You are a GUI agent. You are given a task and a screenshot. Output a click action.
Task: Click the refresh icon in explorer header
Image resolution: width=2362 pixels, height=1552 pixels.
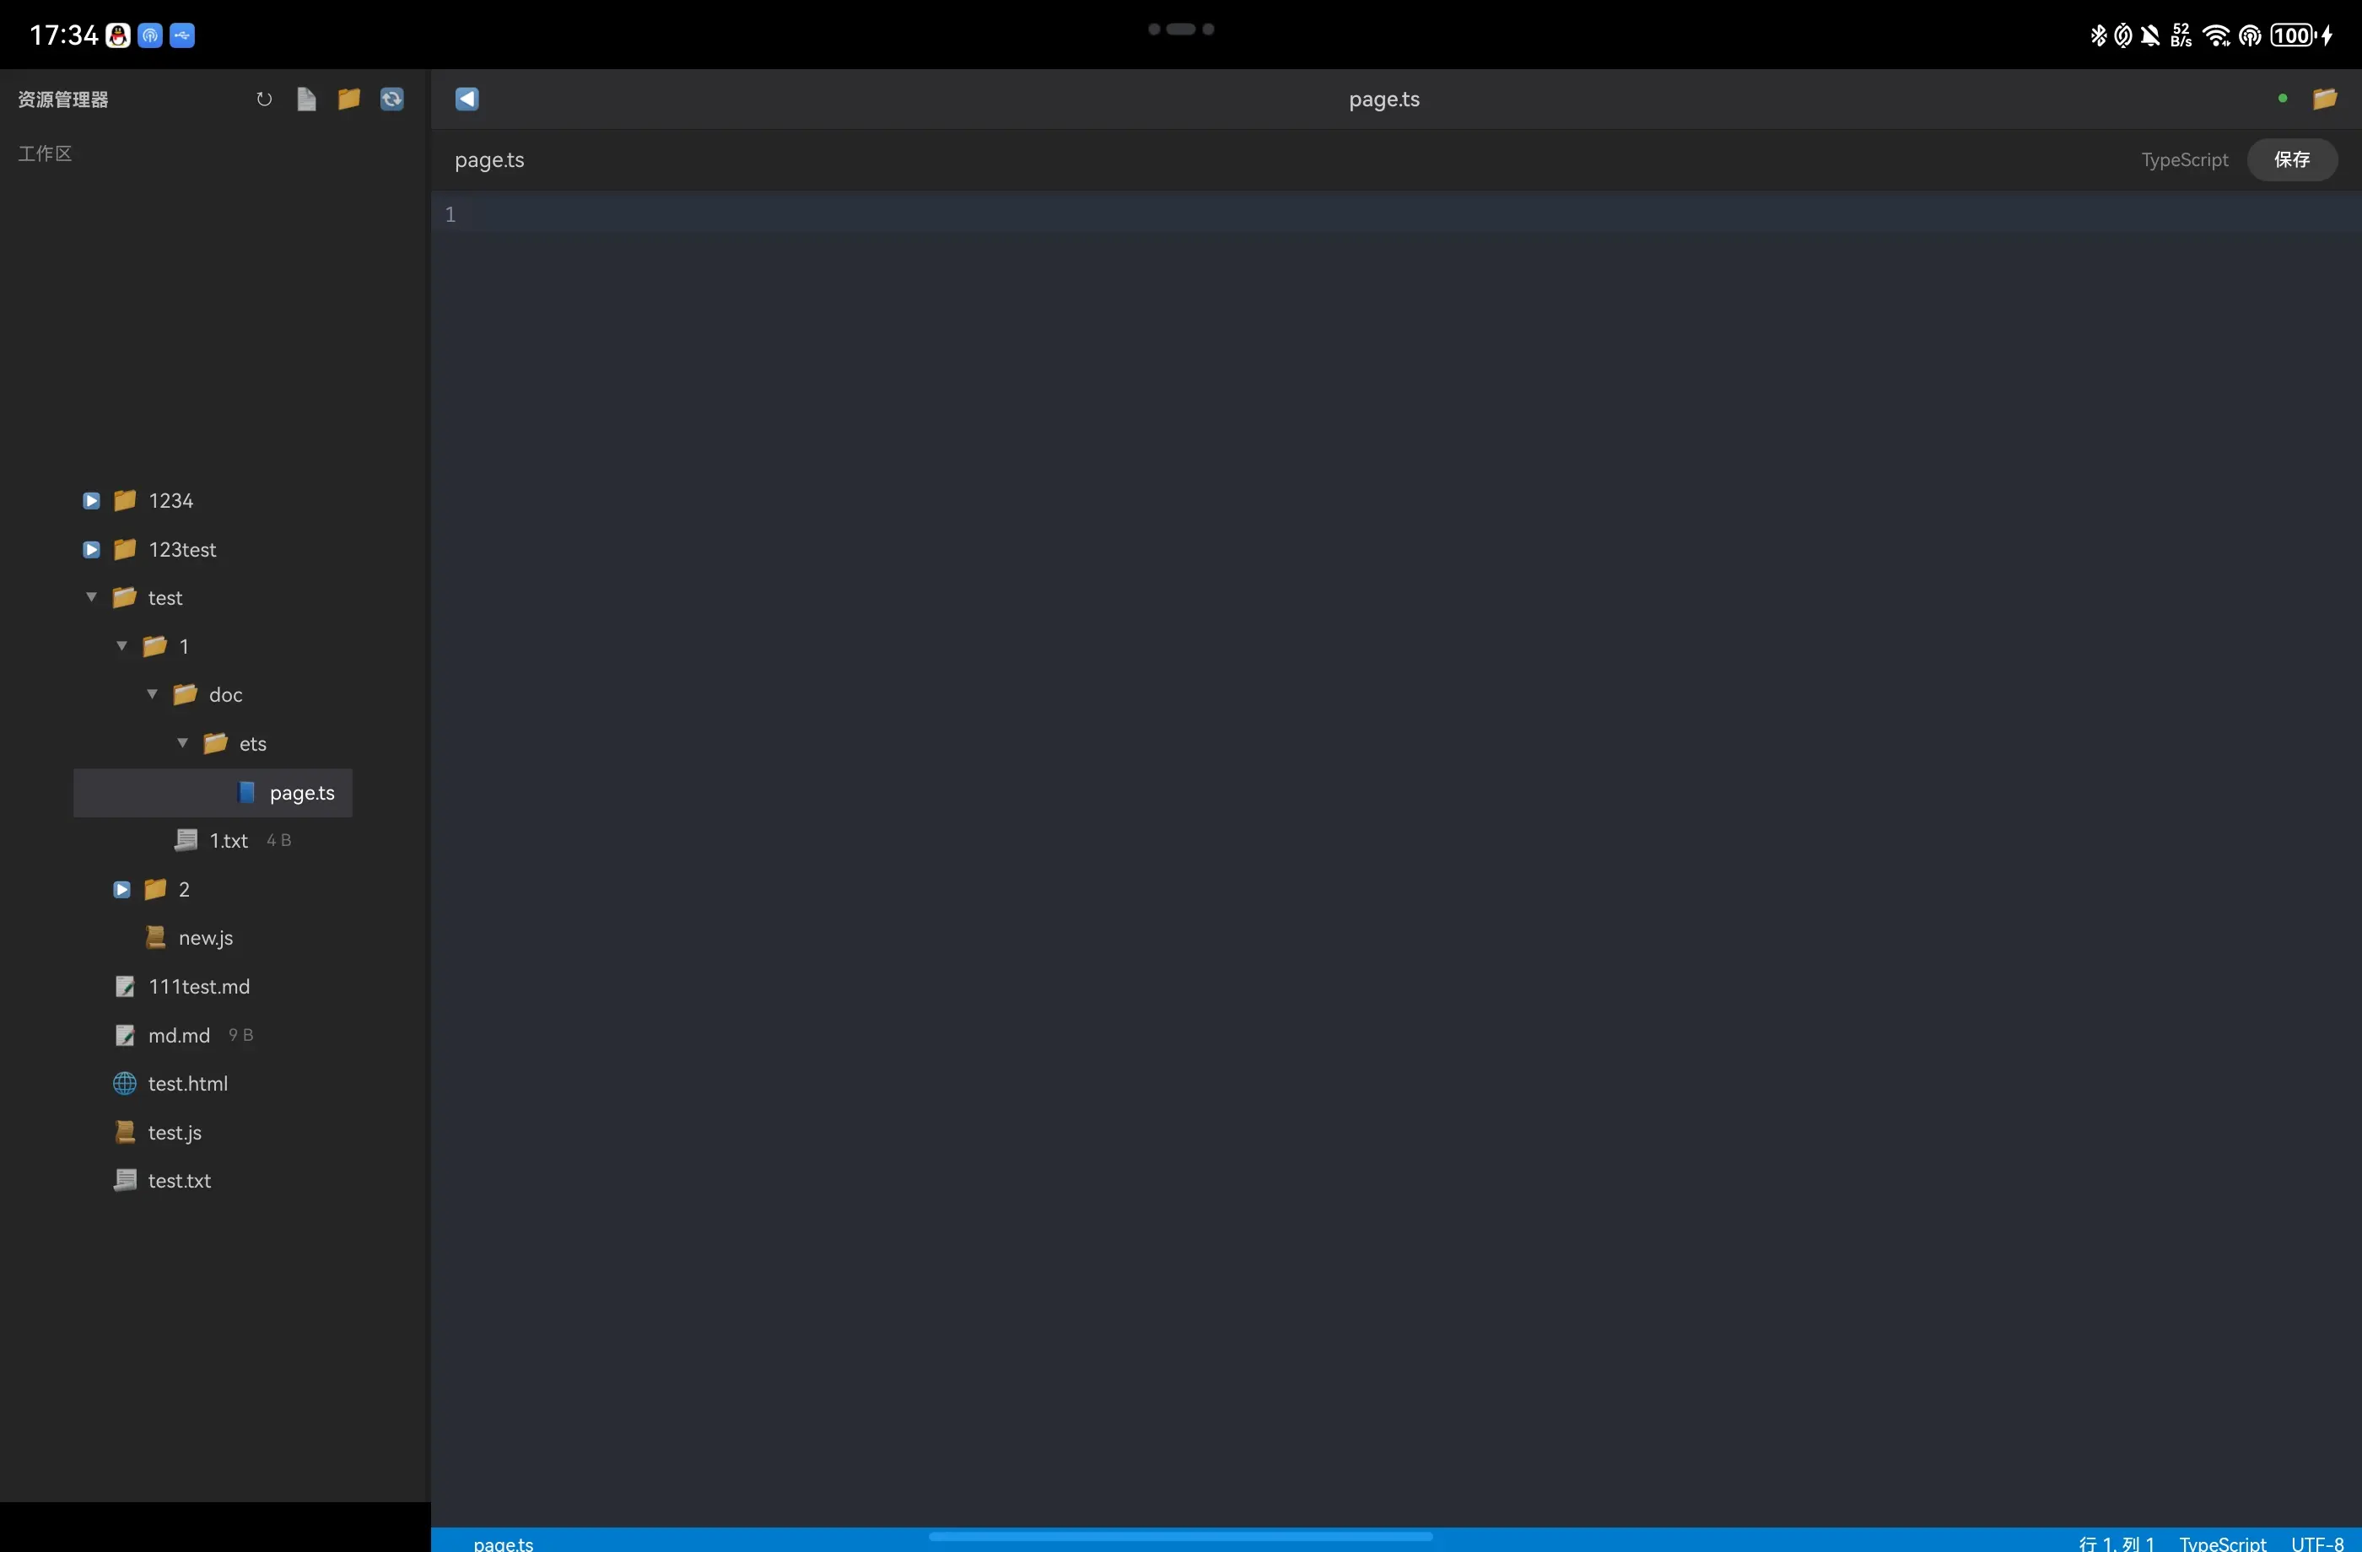264,100
